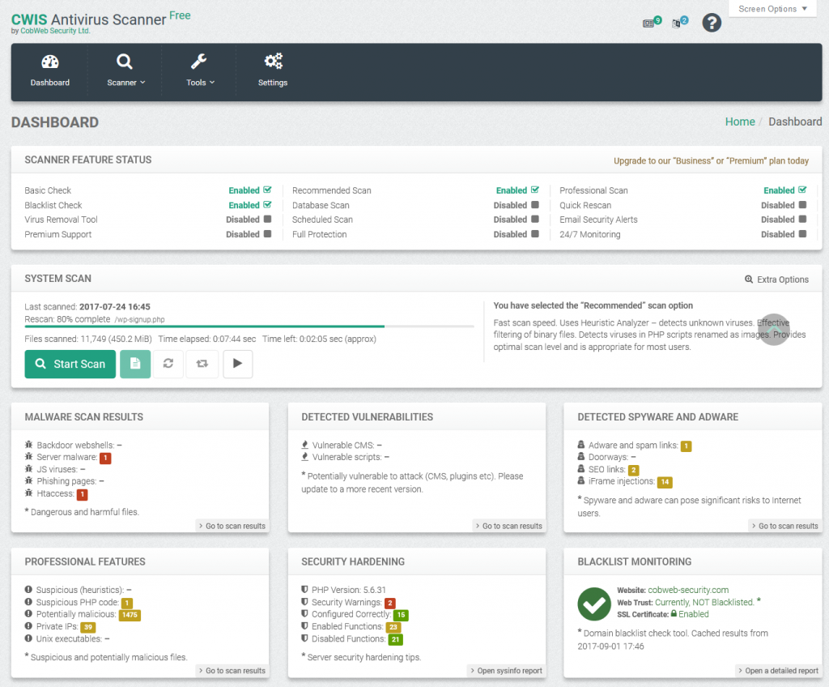Open the notification icon with badge 9
829x687 pixels.
pyautogui.click(x=652, y=22)
